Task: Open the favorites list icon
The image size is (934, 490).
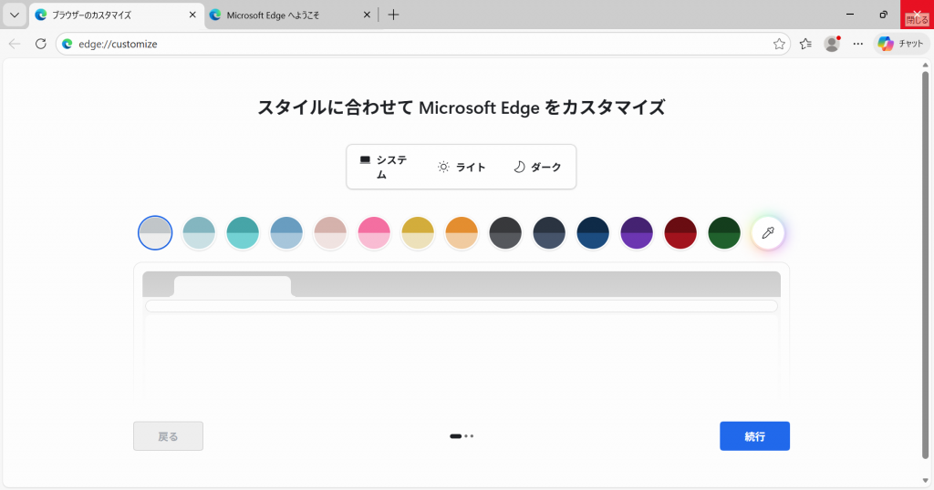Action: coord(805,44)
